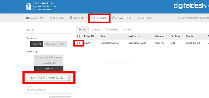This screenshot has height=98, width=209.
Task: Click the Semester label
Action: (x=32, y=38)
